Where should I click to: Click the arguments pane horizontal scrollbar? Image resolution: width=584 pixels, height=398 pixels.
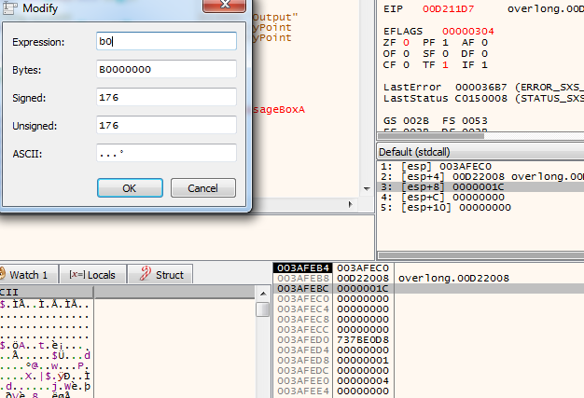point(480,255)
